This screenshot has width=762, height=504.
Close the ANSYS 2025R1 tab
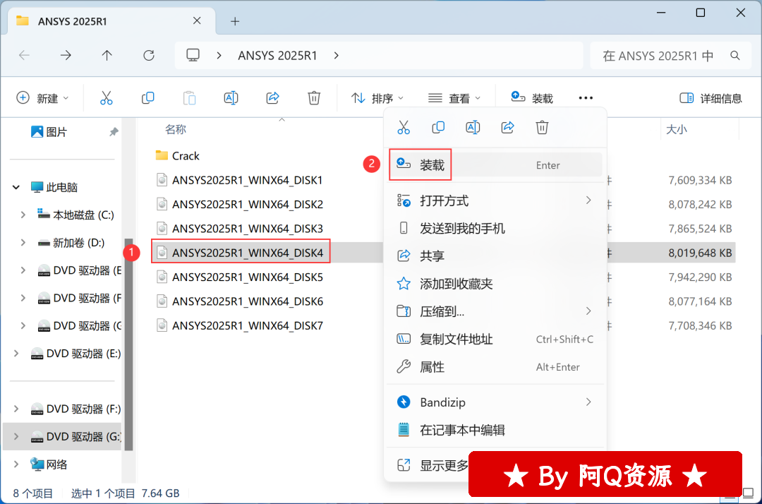[x=197, y=21]
